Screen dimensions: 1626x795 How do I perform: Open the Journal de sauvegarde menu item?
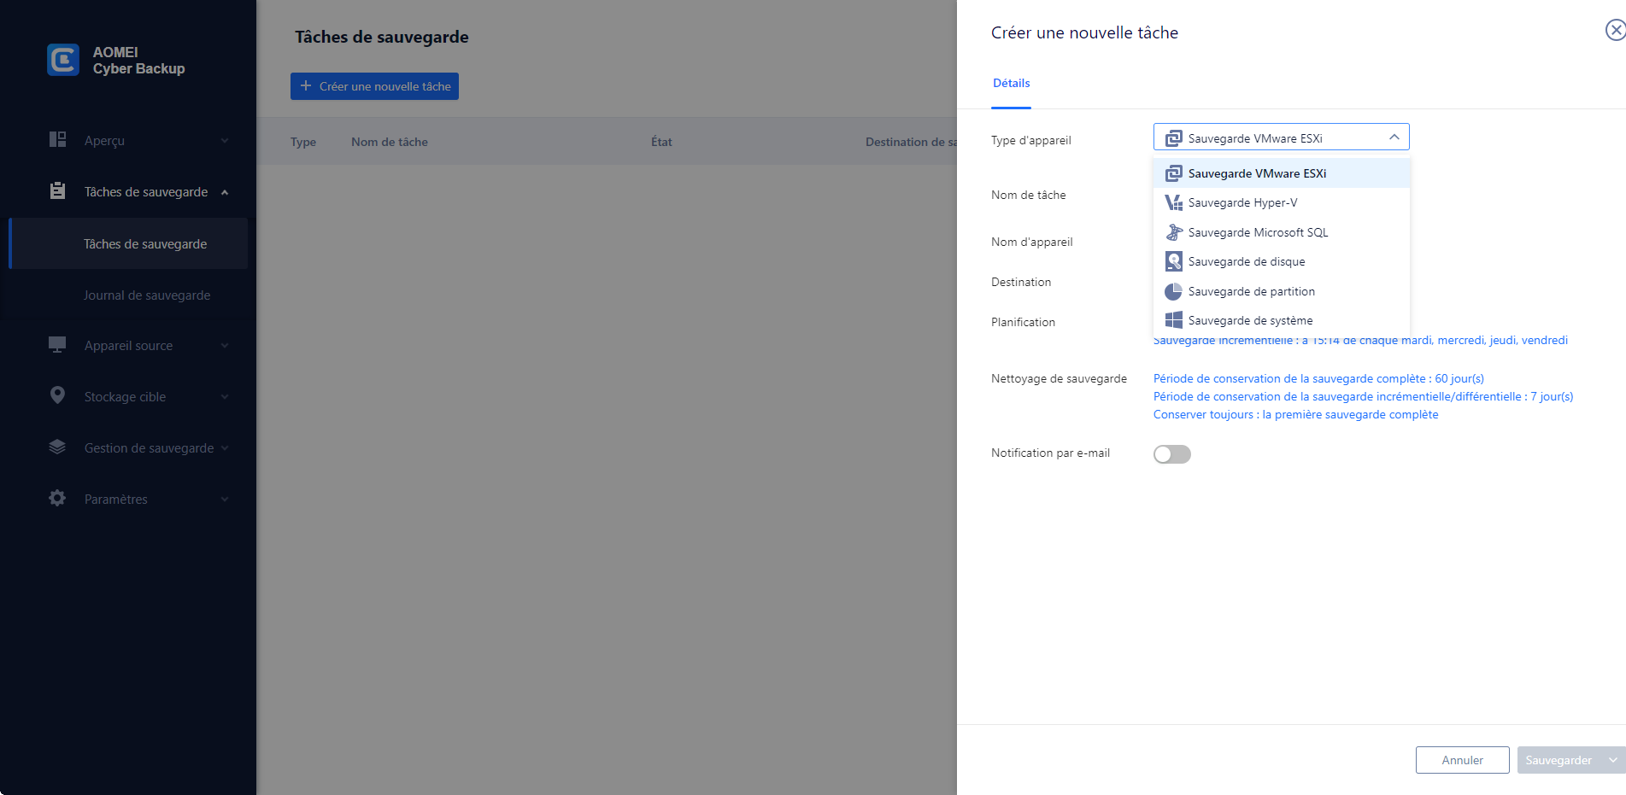point(147,295)
